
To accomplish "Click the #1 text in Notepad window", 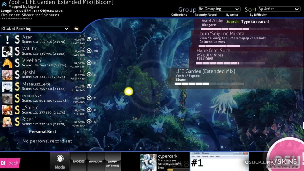I will click(x=197, y=163).
